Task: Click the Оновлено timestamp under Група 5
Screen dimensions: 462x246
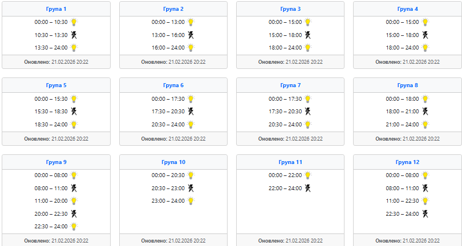Action: (56, 138)
